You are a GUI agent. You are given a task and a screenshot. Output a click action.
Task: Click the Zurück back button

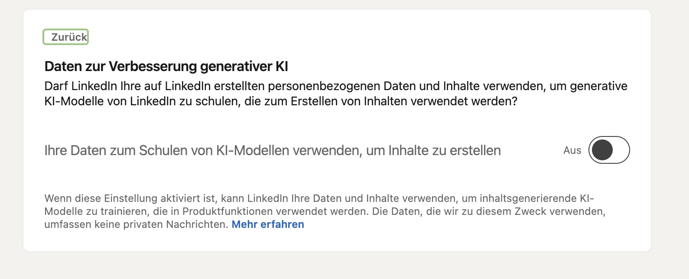68,37
